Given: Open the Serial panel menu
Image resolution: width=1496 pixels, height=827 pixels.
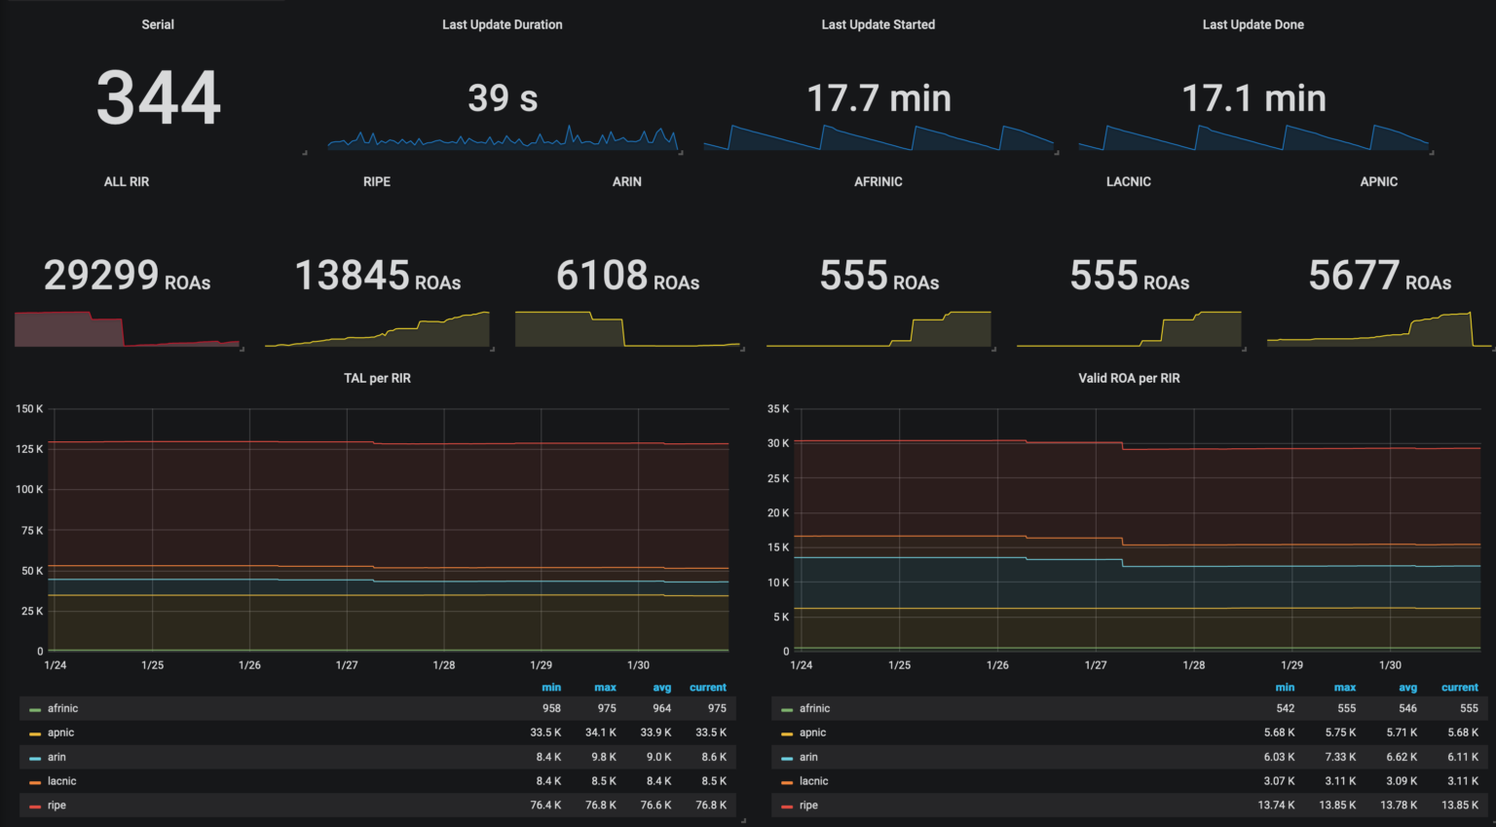Looking at the screenshot, I should (x=158, y=24).
